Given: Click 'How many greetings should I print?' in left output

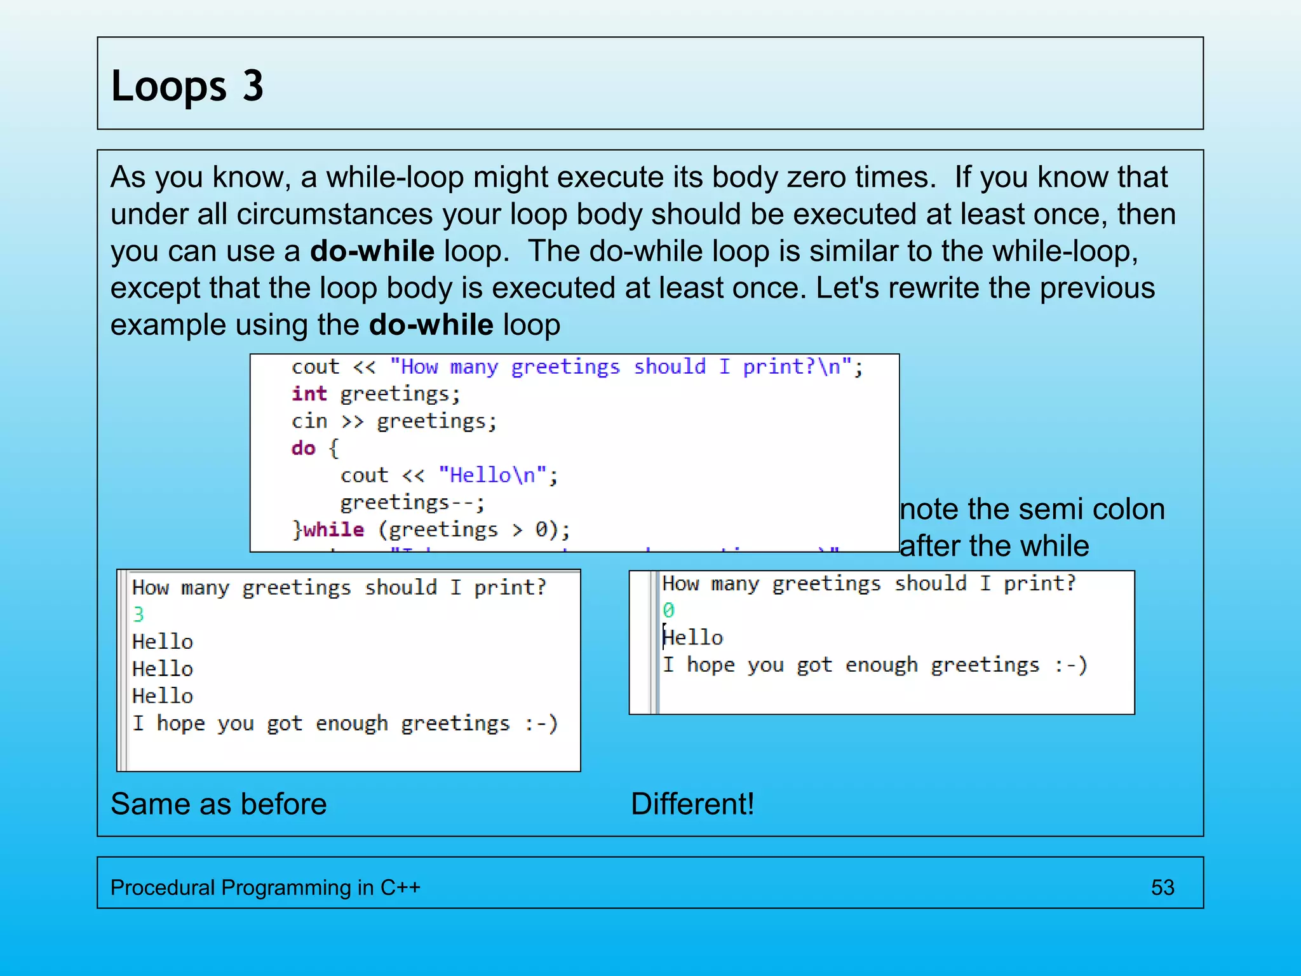Looking at the screenshot, I should (x=339, y=587).
